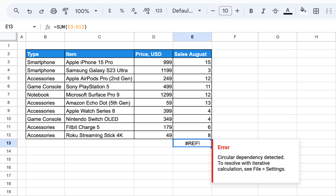Click the font size field
The image size is (336, 196).
(225, 11)
